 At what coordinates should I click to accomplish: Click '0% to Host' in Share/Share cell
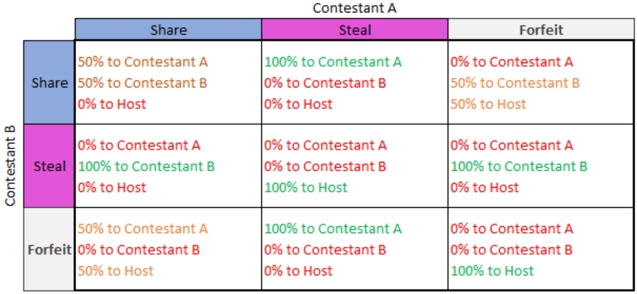pos(111,104)
